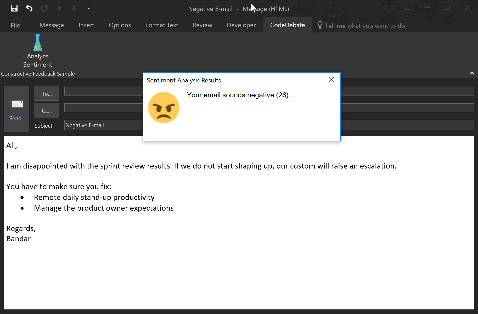Screen dimensions: 478x314
Task: Collapse the ribbon with chevron arrow
Action: click(x=472, y=73)
